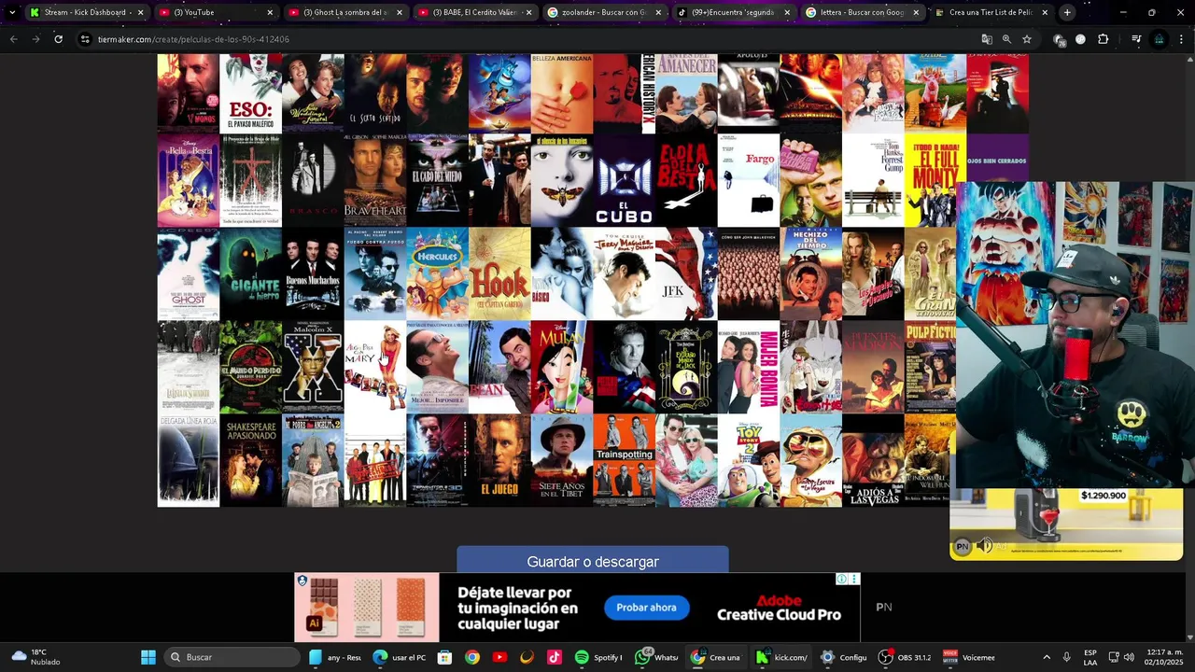Open the kick.com window from the taskbar

(x=782, y=657)
